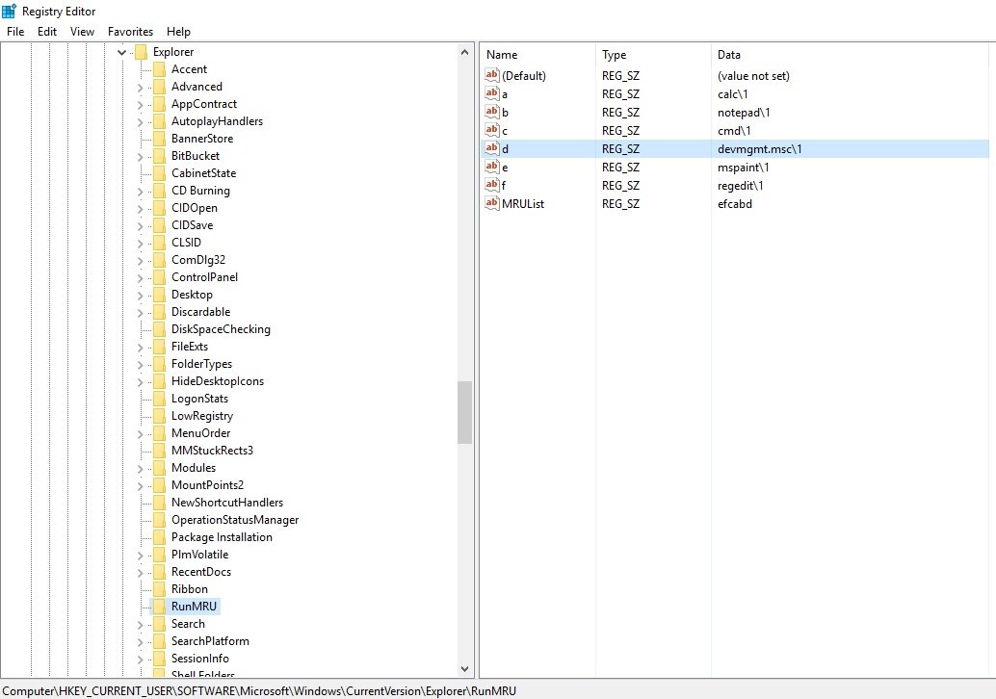Screen dimensions: 996x699
Task: Open the Favorites menu
Action: click(x=130, y=32)
